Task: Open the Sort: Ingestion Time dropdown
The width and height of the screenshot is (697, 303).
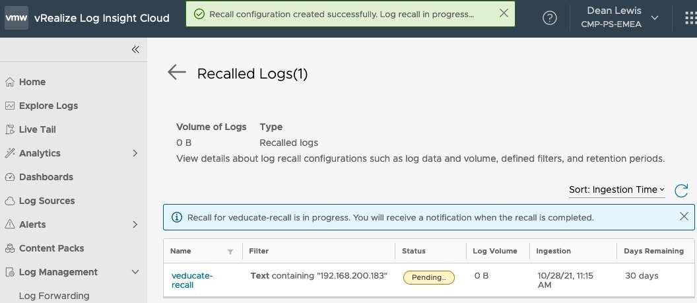Action: pyautogui.click(x=616, y=189)
